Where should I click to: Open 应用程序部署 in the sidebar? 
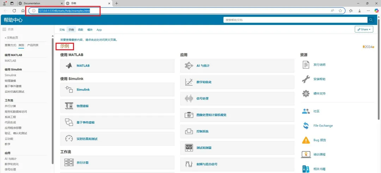[13, 128]
